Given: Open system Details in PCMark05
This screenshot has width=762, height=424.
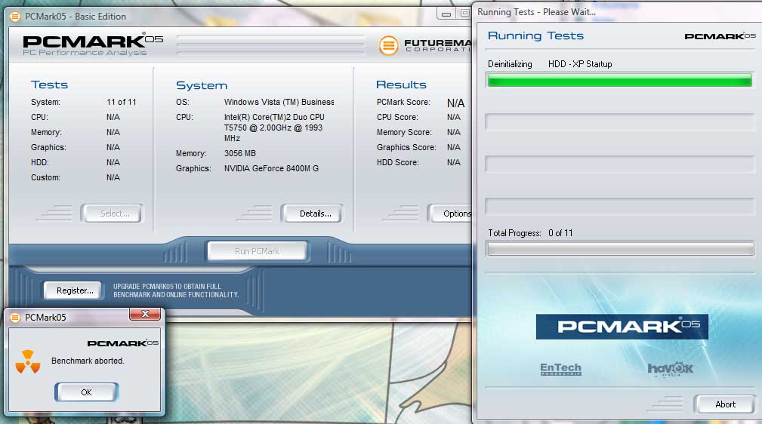Looking at the screenshot, I should [311, 214].
